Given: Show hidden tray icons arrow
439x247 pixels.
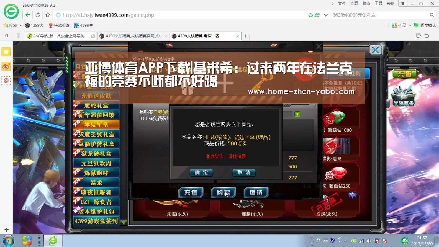Looking at the screenshot, I should coord(345,241).
